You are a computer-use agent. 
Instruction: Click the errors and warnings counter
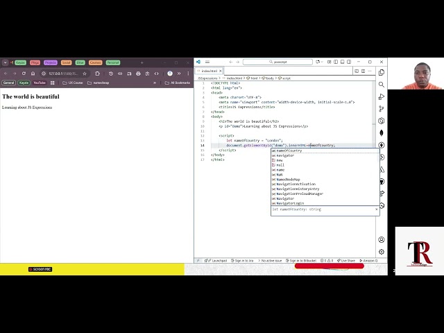point(327,261)
